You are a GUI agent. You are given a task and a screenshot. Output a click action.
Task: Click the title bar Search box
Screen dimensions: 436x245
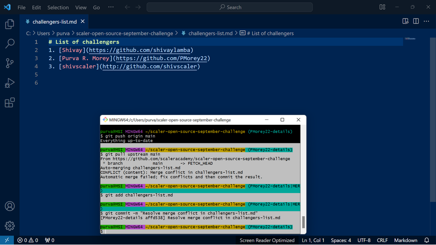pyautogui.click(x=230, y=7)
